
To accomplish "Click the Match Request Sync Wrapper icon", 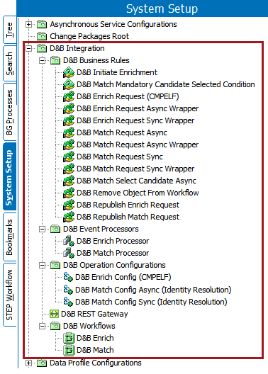I will point(69,169).
